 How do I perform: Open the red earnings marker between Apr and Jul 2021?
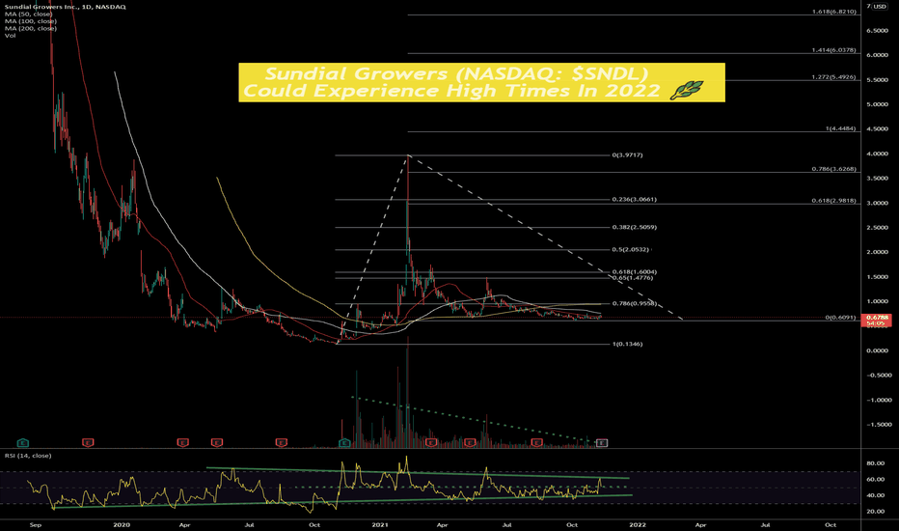tap(470, 442)
